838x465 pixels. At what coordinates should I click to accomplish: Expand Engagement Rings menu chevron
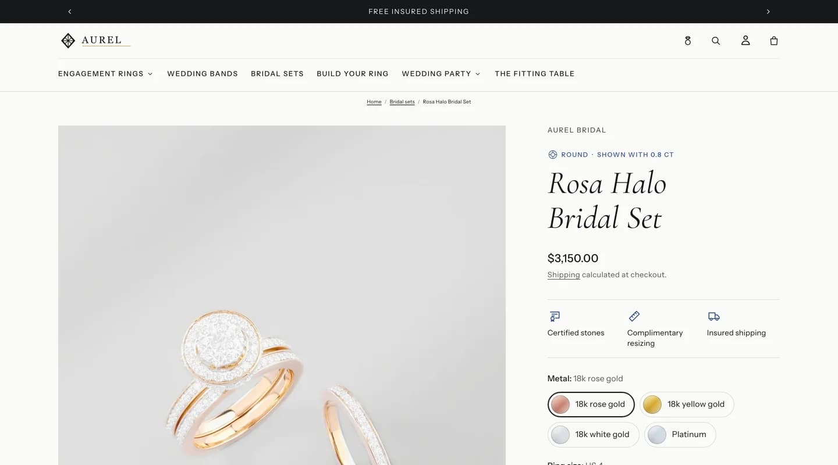coord(150,74)
